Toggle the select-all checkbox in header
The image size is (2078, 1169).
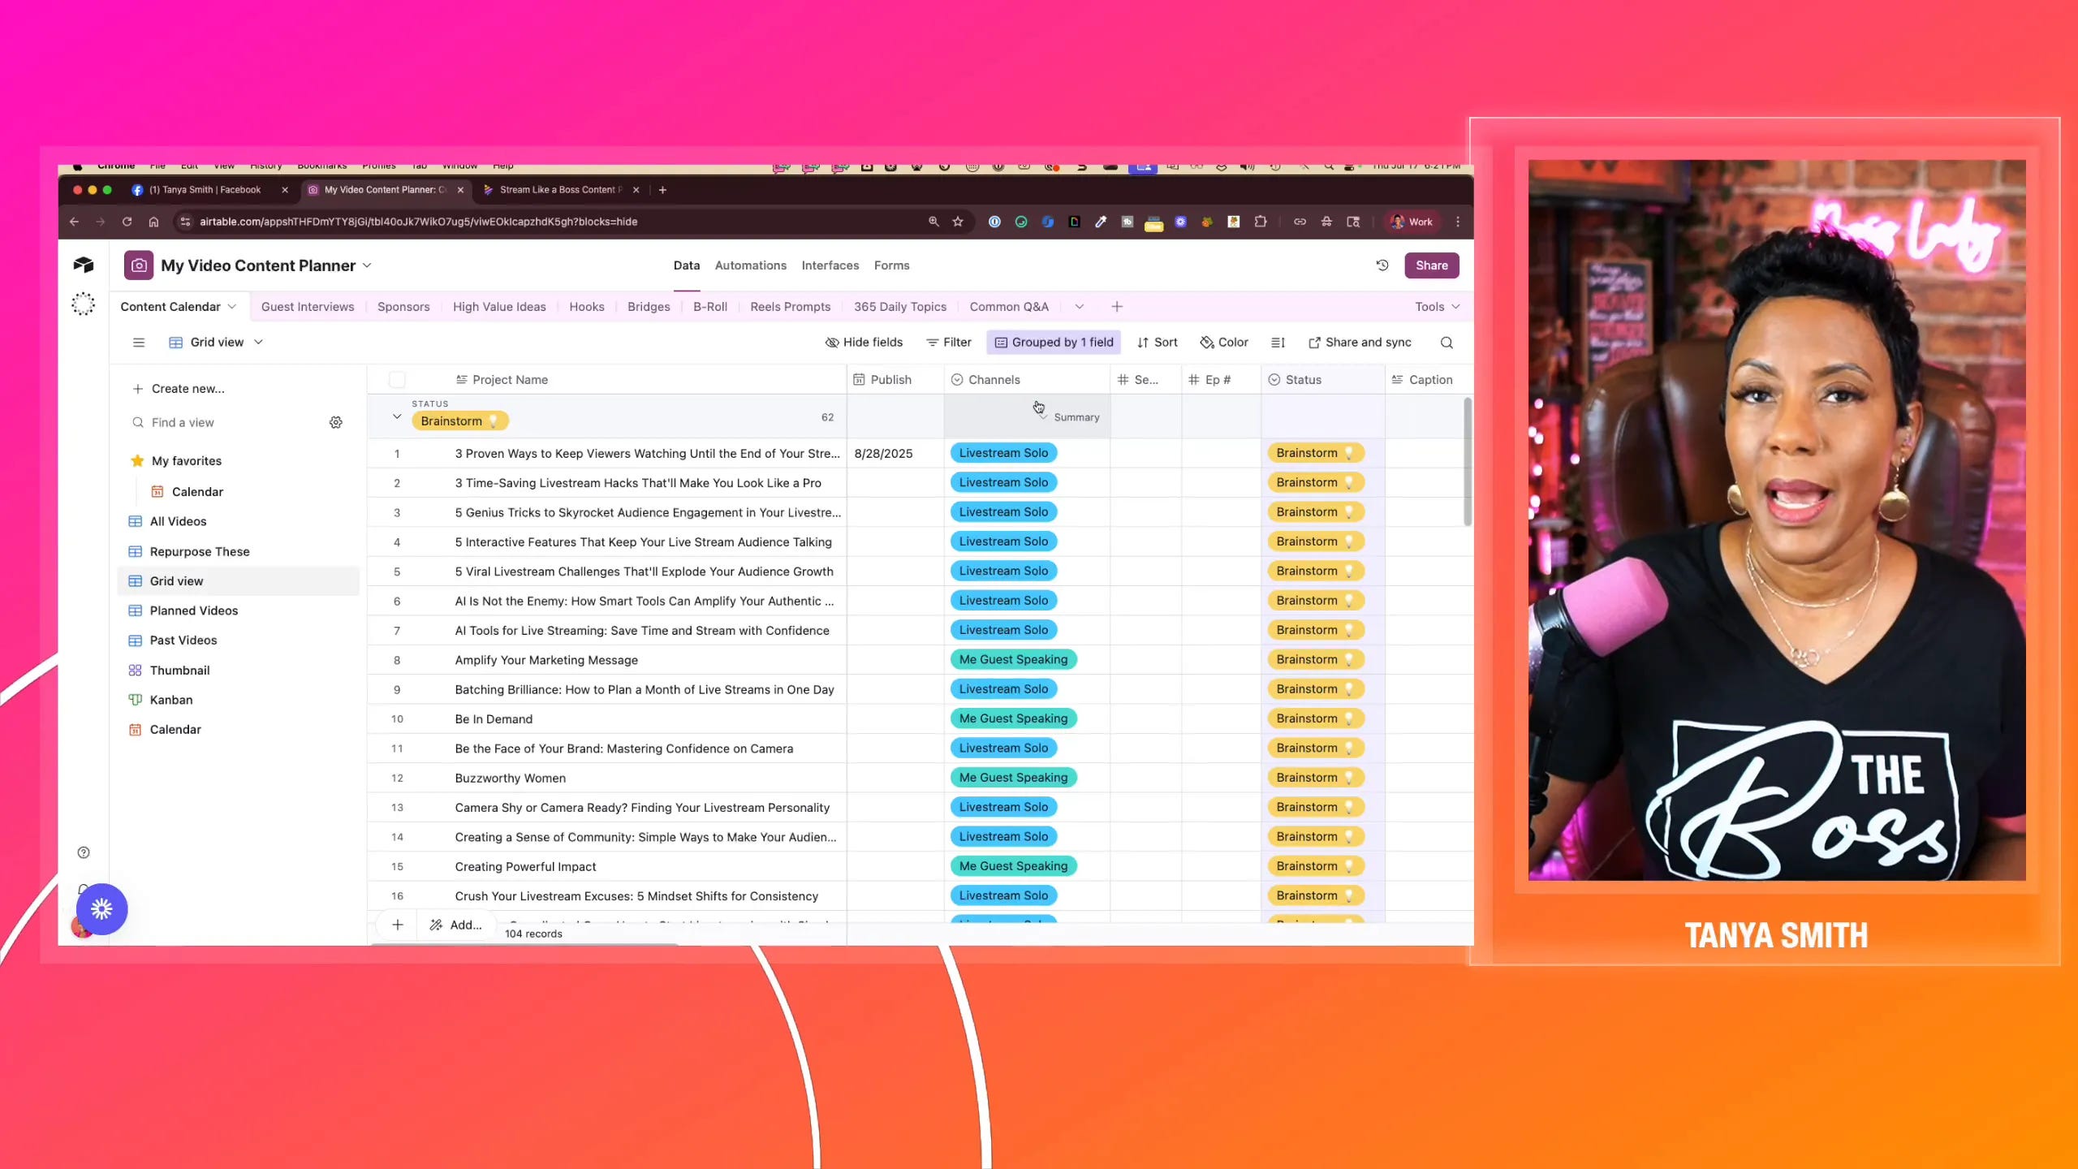tap(397, 380)
